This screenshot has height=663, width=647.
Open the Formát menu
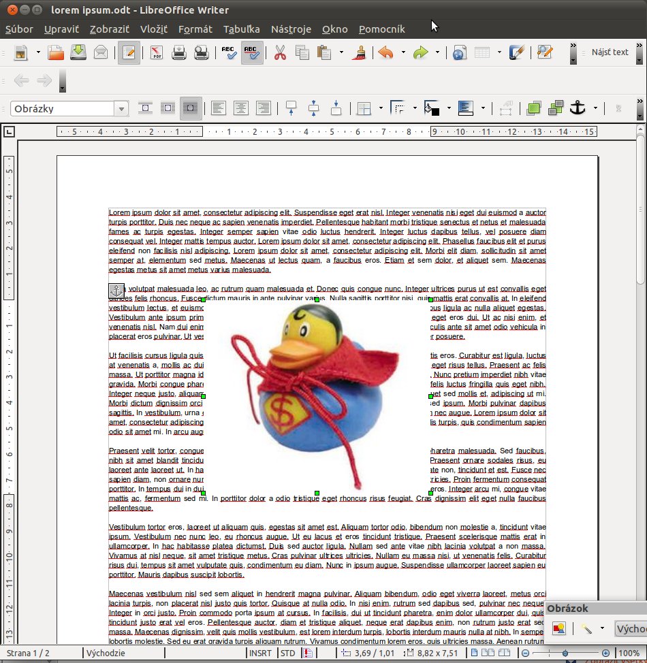point(195,29)
